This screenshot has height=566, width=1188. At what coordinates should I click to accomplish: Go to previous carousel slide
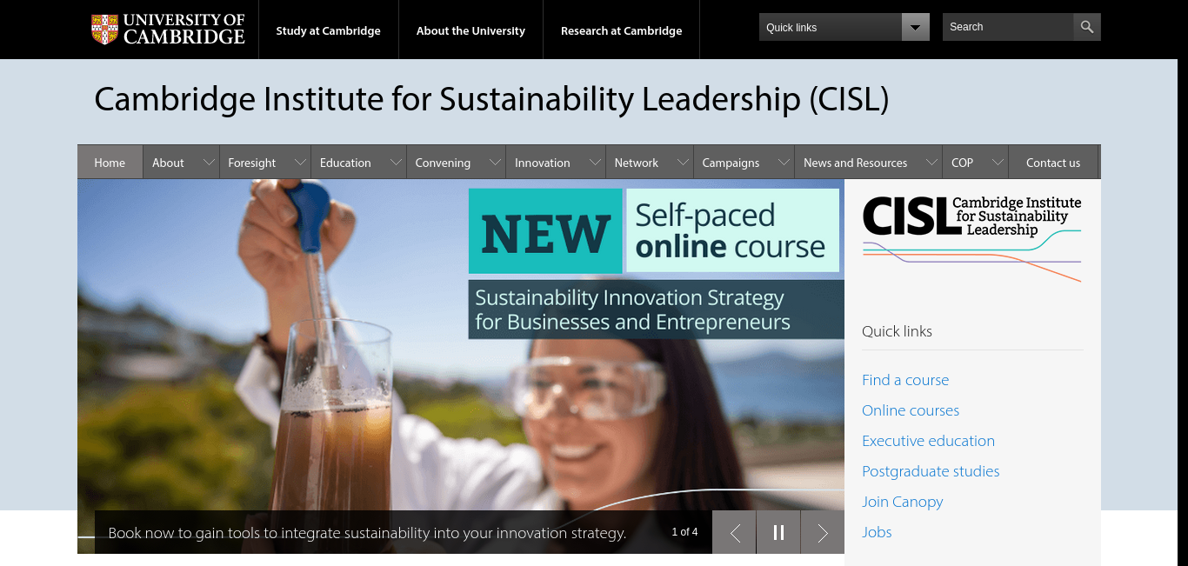click(735, 532)
